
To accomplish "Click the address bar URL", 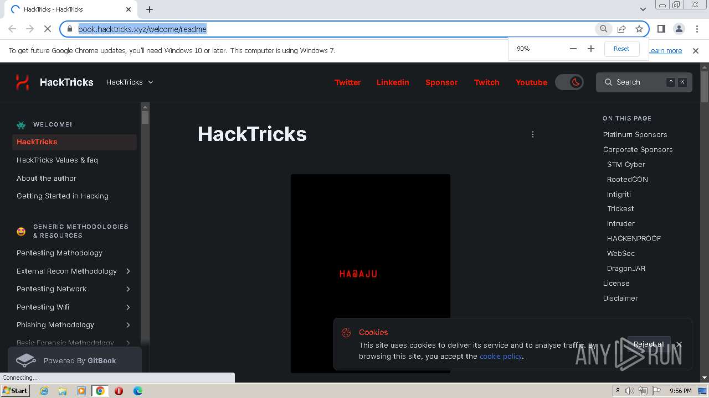I will coord(142,29).
